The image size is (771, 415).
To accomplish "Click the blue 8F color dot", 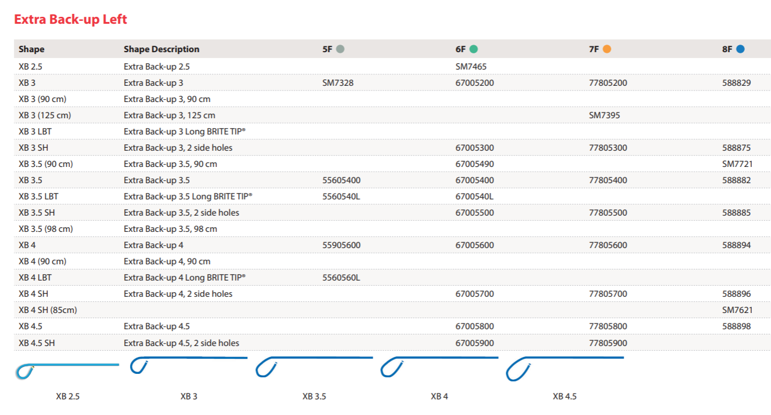I will click(740, 49).
